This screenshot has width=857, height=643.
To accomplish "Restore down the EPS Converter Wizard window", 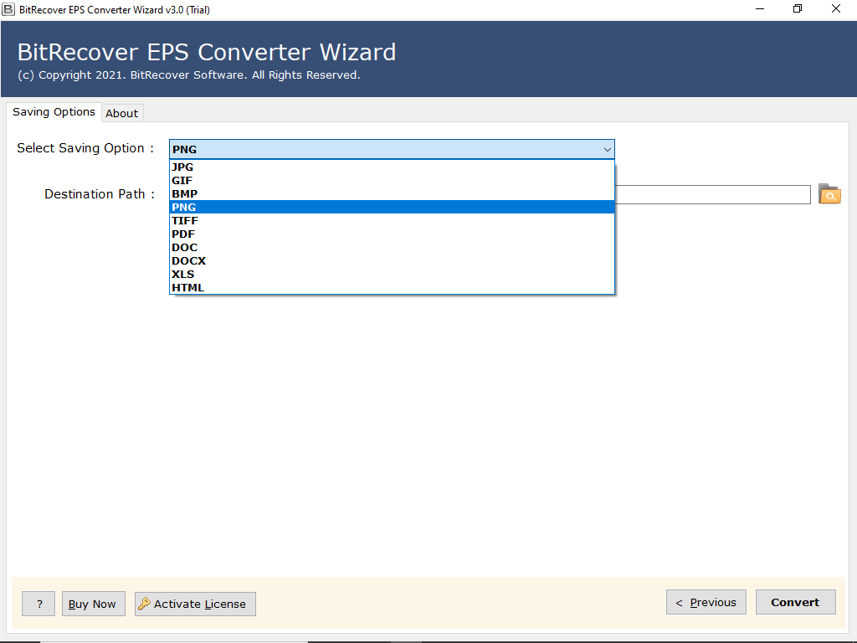I will (798, 9).
